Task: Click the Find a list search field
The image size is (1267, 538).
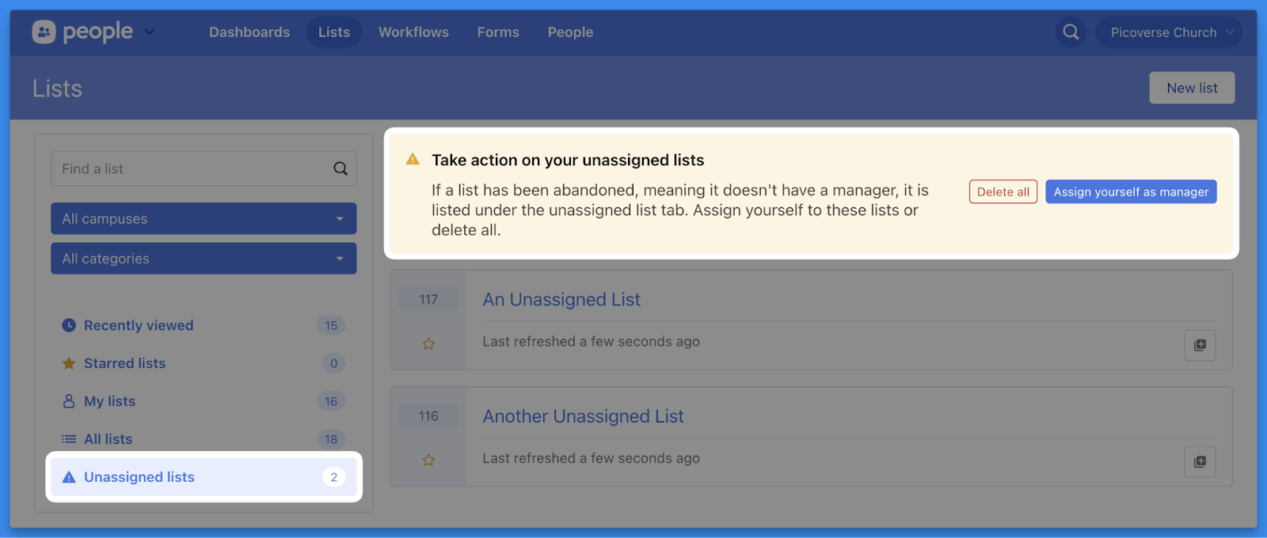Action: pyautogui.click(x=190, y=169)
